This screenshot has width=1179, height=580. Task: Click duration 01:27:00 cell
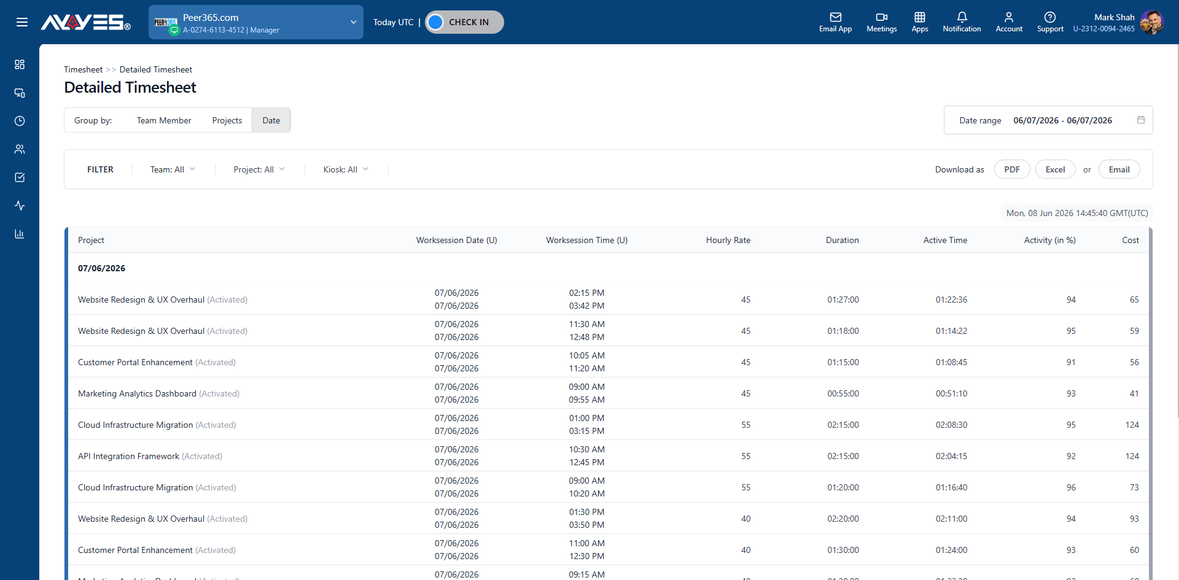tap(843, 300)
